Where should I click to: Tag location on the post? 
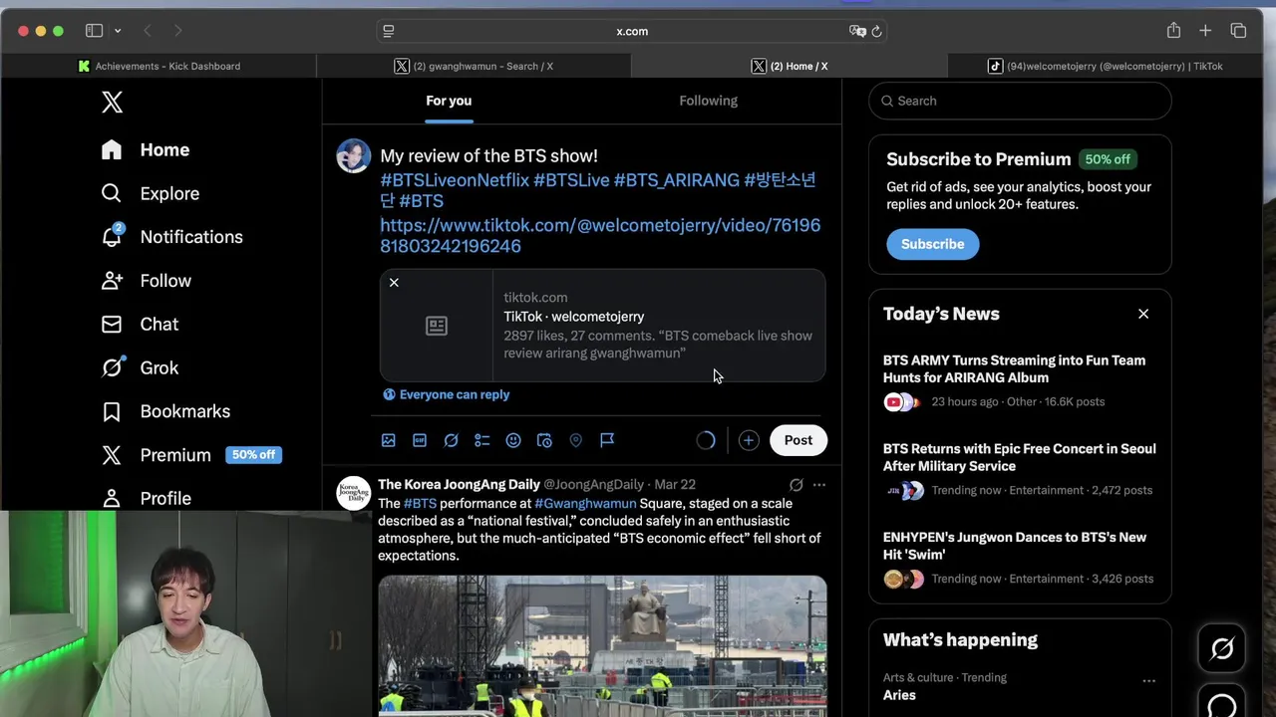click(575, 440)
